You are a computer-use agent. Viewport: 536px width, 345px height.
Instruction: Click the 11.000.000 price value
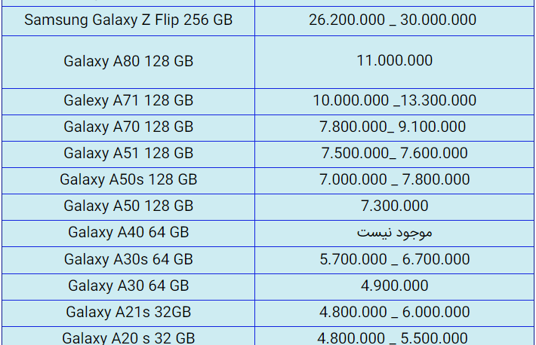[395, 61]
